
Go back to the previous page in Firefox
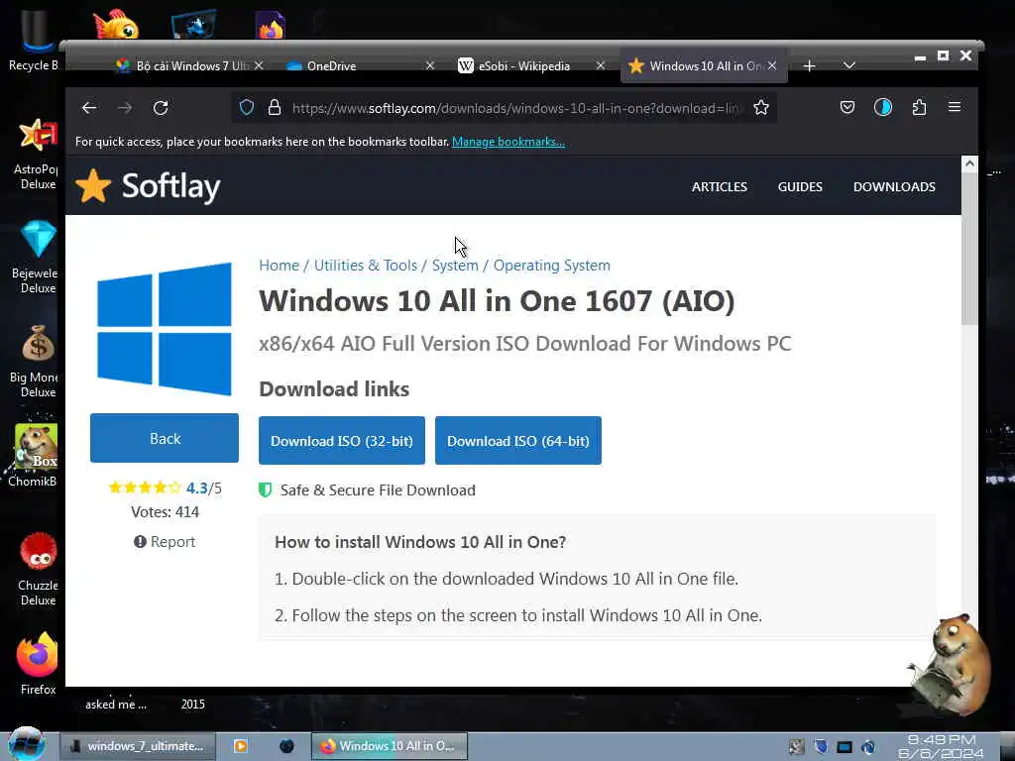pos(89,108)
